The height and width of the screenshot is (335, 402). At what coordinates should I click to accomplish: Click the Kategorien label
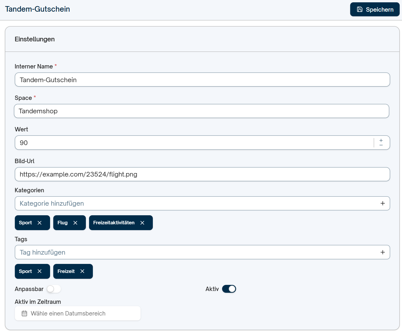tap(29, 190)
